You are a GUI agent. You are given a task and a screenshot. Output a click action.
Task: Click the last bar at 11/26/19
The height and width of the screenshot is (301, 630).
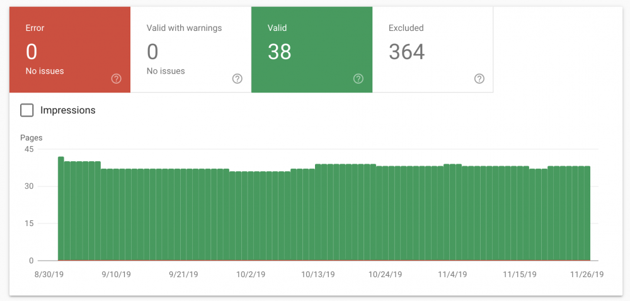587,213
